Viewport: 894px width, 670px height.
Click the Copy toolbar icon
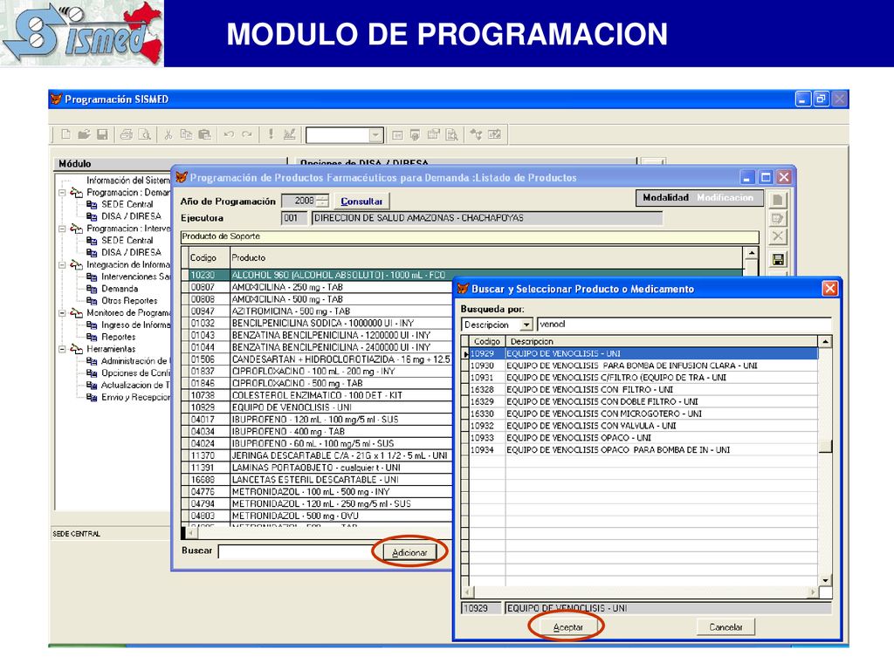click(x=187, y=134)
